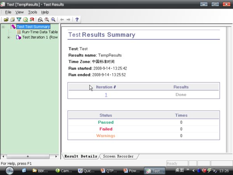The width and height of the screenshot is (233, 175).
Task: Expand the Test Iteration 1 tree node
Action: click(9, 37)
